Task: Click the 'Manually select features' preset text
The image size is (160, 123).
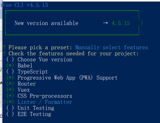Action: pyautogui.click(x=111, y=47)
